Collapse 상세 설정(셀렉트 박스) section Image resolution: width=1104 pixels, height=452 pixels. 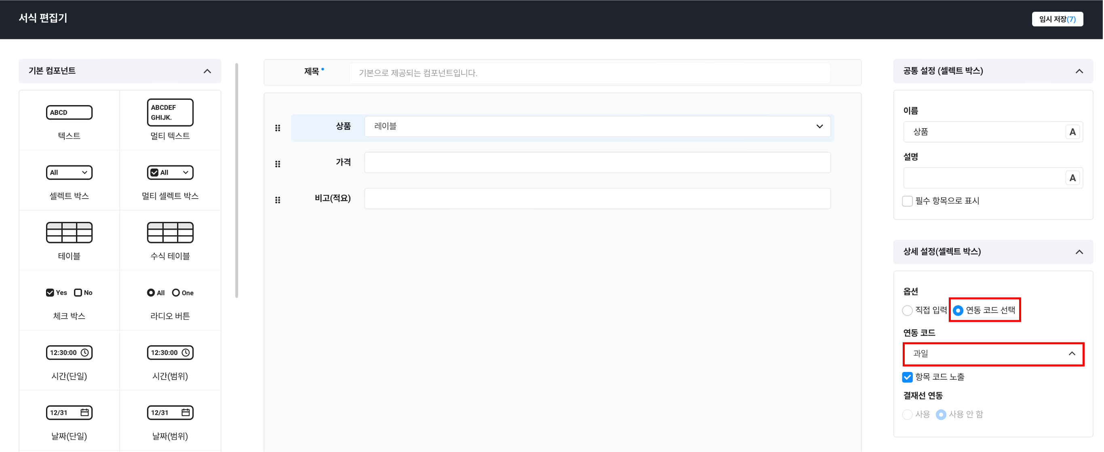(1079, 252)
